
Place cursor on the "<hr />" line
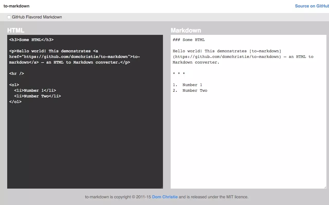(17, 74)
